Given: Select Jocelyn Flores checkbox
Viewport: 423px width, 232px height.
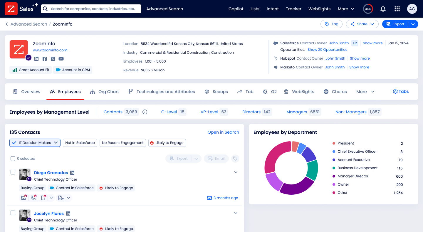Looking at the screenshot, I should tap(13, 213).
